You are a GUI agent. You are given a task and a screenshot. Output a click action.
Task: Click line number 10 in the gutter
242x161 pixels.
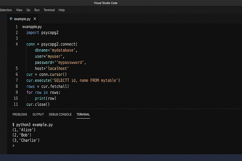pyautogui.click(x=16, y=98)
